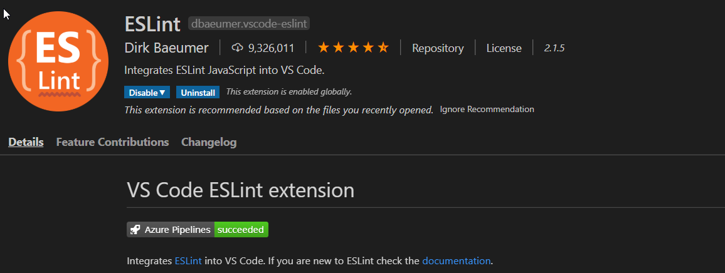Screen dimensions: 725x273
Task: Click the green succeeded build badge
Action: tap(241, 230)
